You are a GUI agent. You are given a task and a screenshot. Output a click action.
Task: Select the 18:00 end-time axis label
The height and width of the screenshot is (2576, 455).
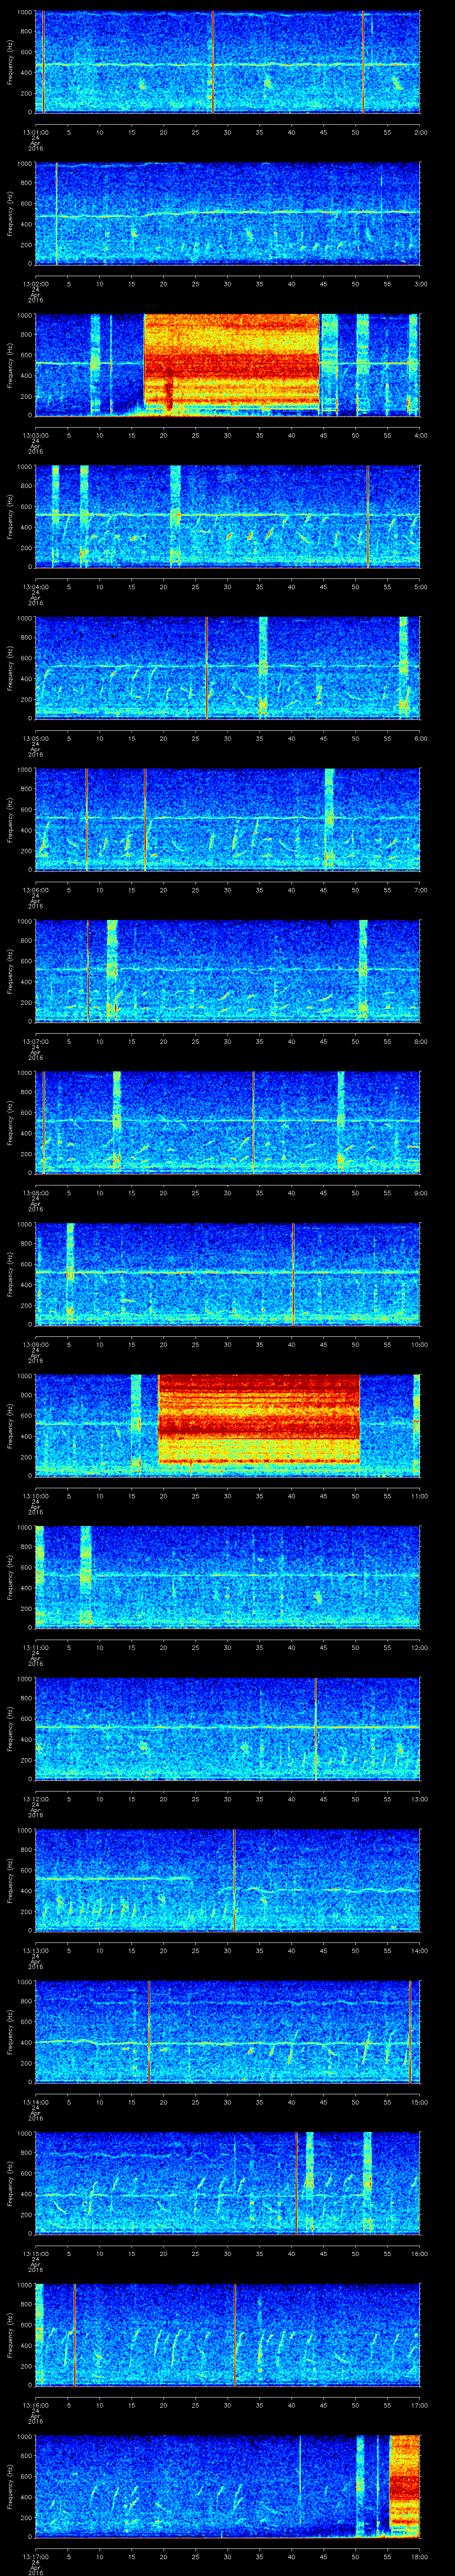pyautogui.click(x=419, y=2557)
